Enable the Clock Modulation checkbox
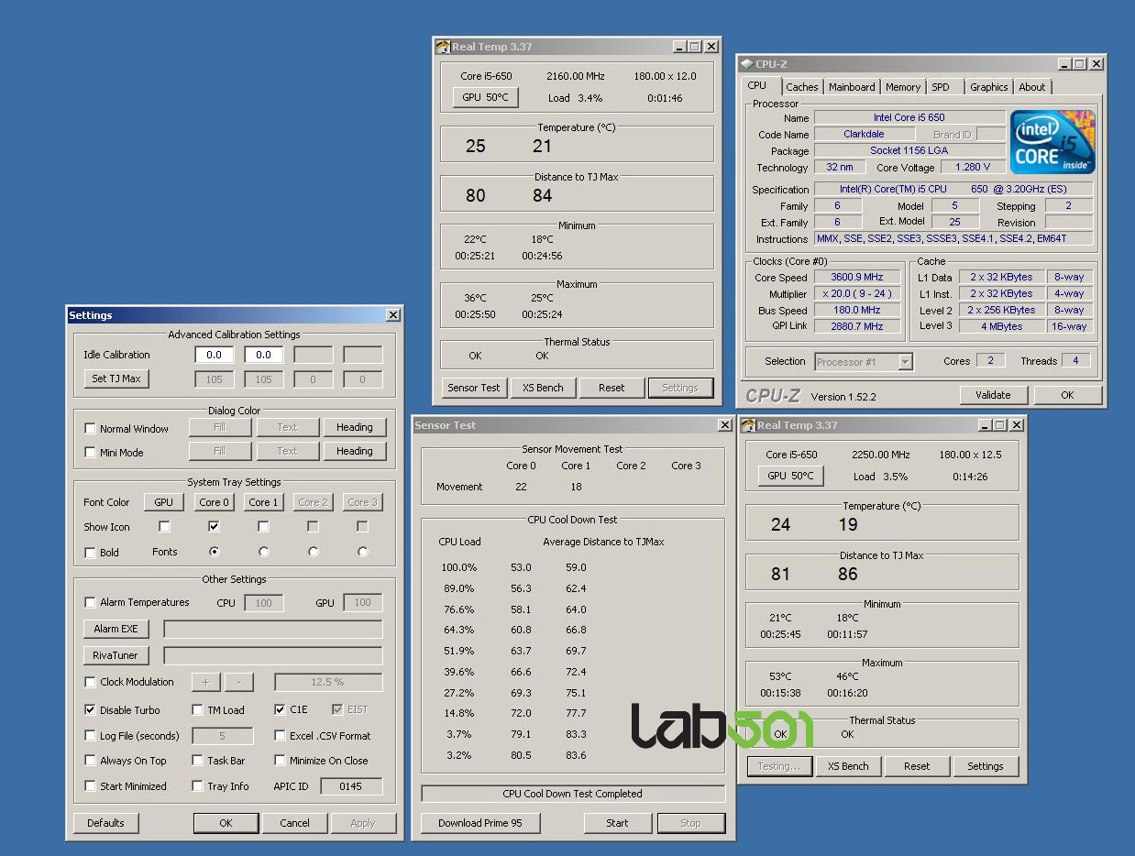This screenshot has width=1135, height=856. point(90,682)
